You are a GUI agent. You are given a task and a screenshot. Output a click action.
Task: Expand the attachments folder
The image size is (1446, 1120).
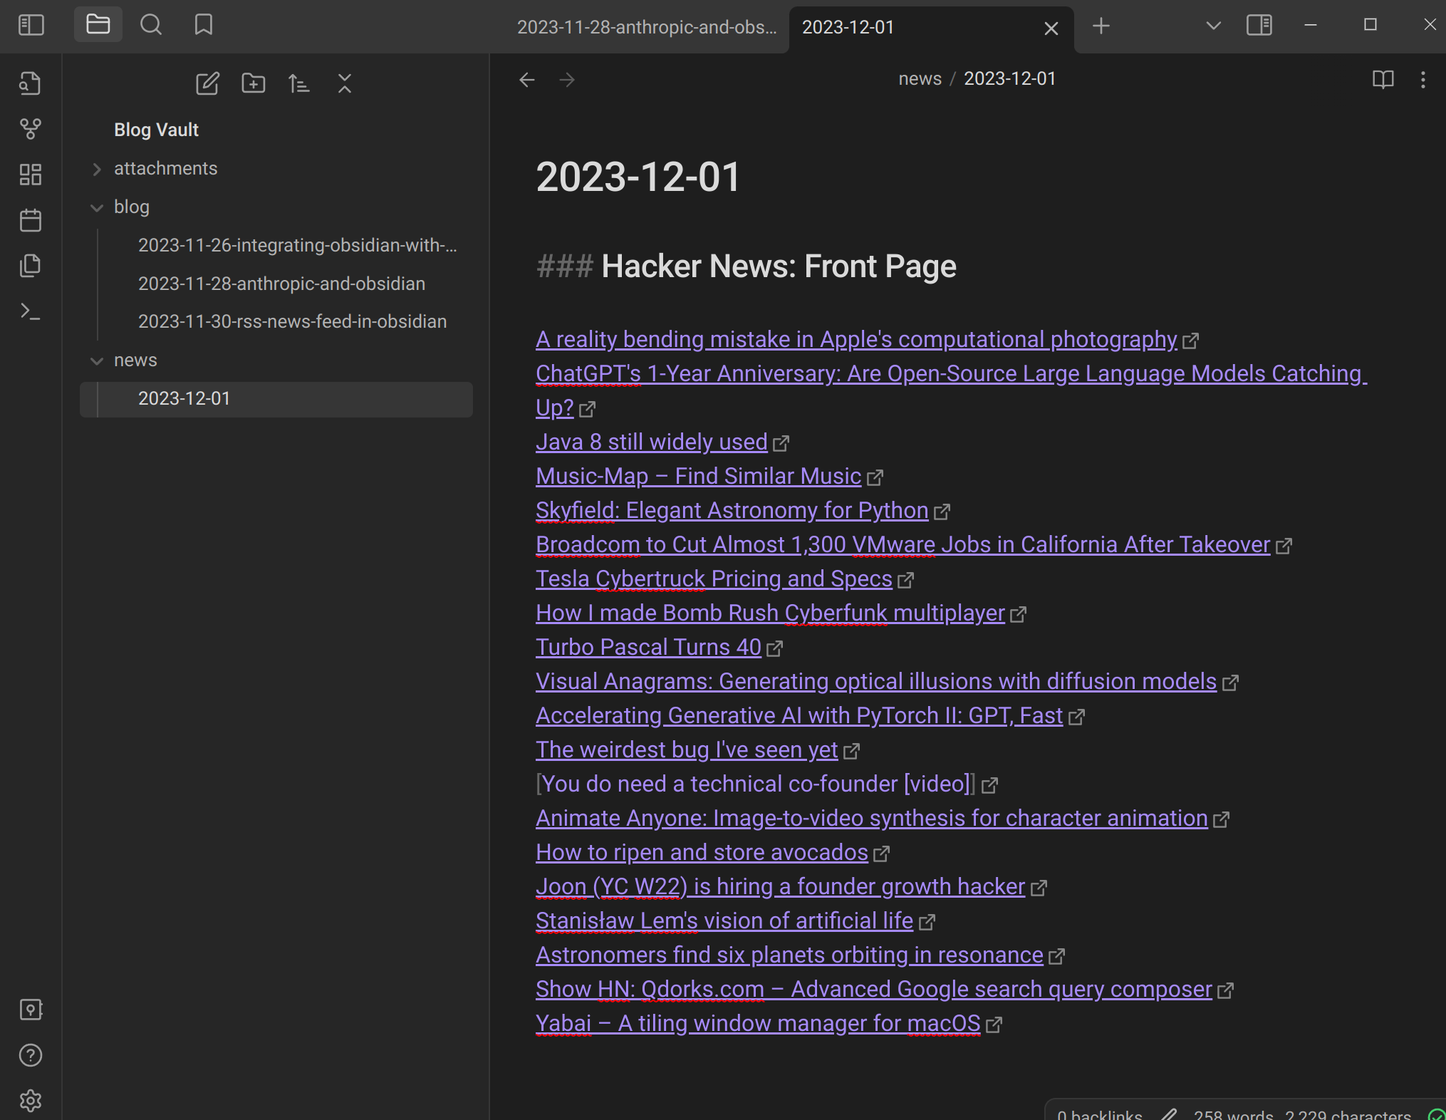pyautogui.click(x=97, y=169)
